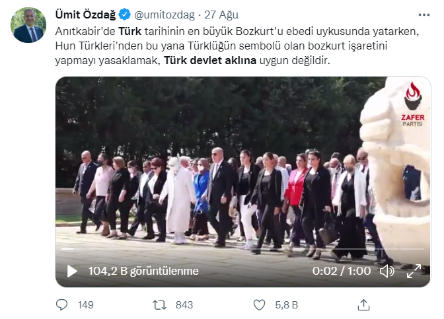This screenshot has height=319, width=444.
Task: Open the three-dot more options menu
Action: click(424, 15)
